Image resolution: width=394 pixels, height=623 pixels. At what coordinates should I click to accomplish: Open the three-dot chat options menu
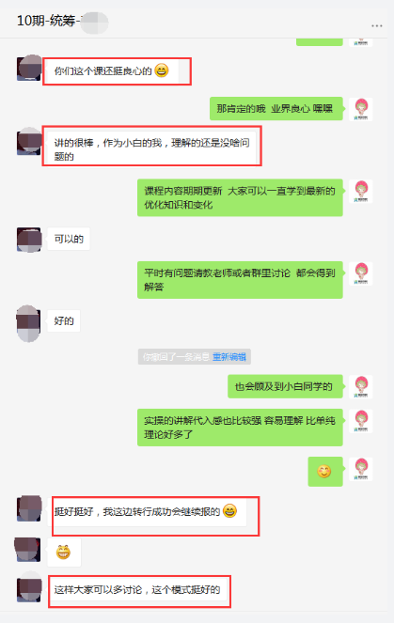pos(376,25)
